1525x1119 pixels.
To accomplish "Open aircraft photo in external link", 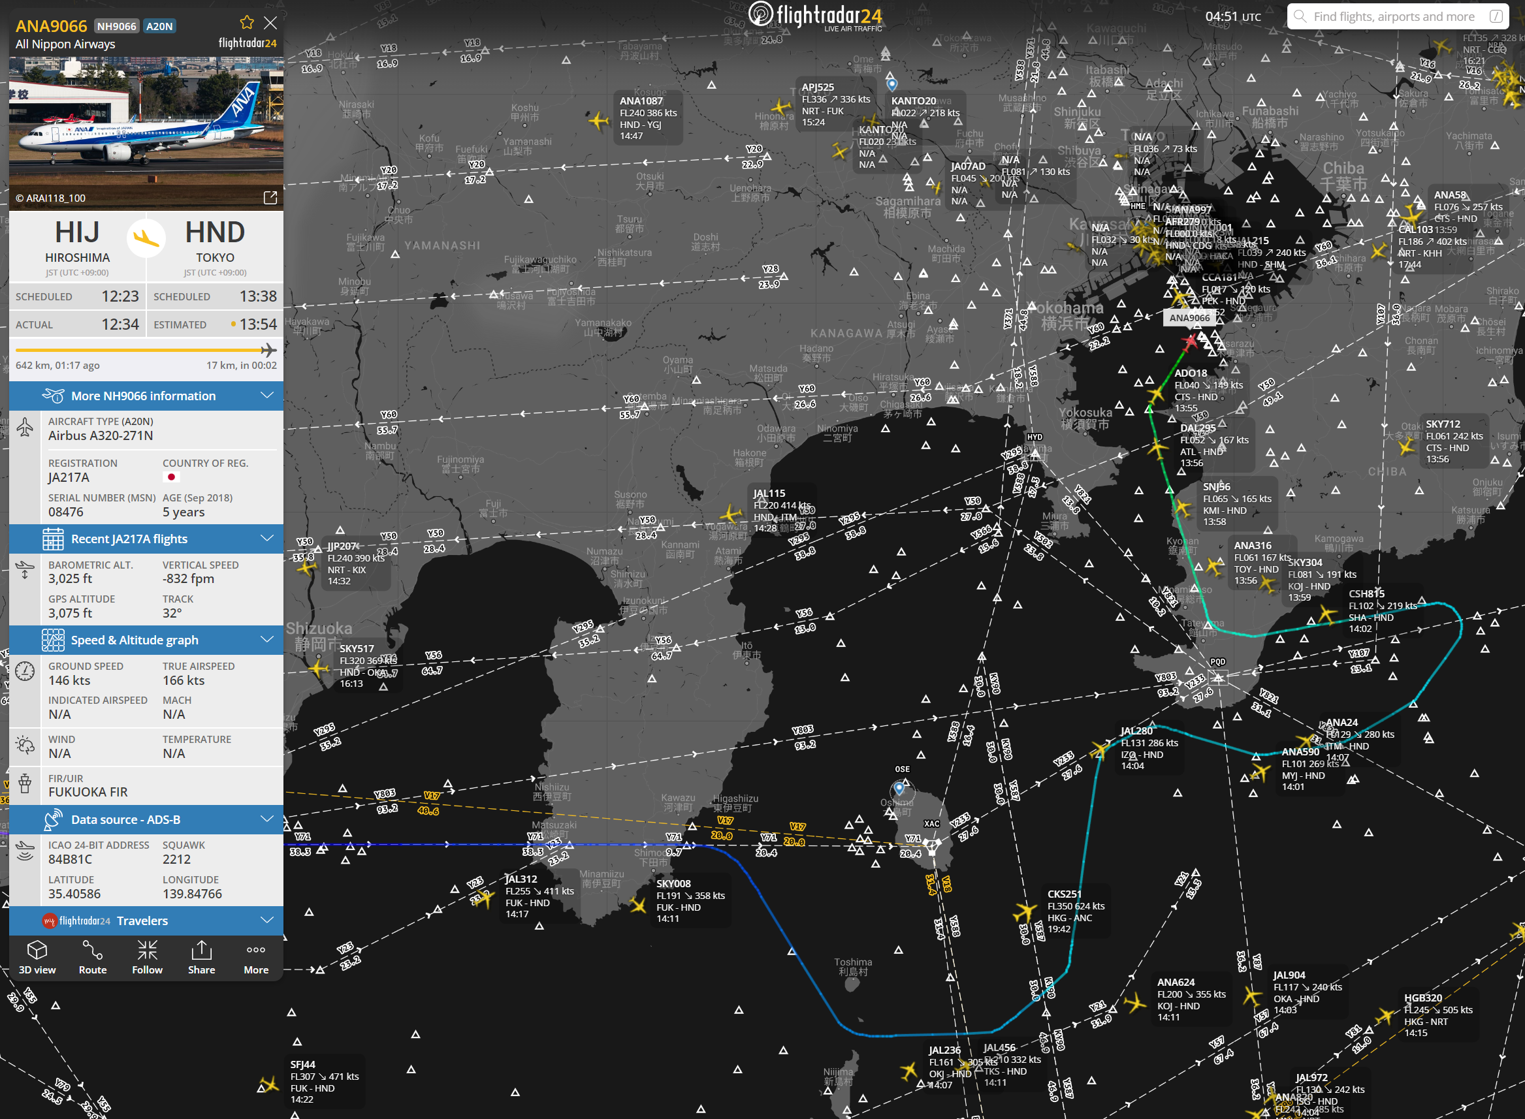I will tap(270, 197).
